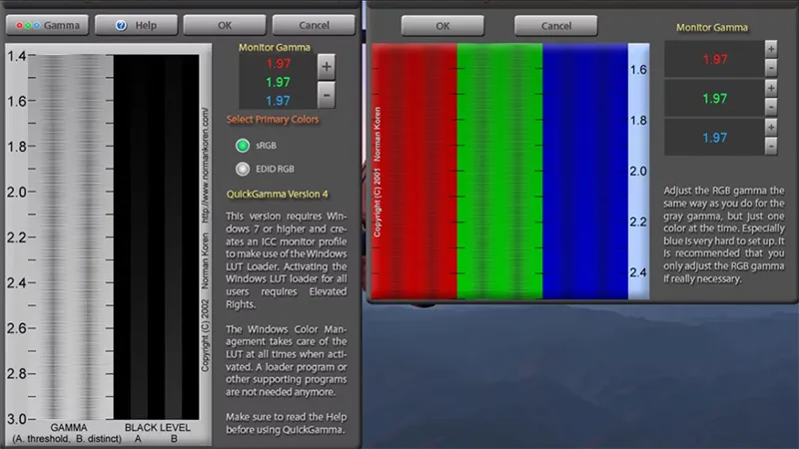Click the gray GAMMA chart

click(70, 236)
